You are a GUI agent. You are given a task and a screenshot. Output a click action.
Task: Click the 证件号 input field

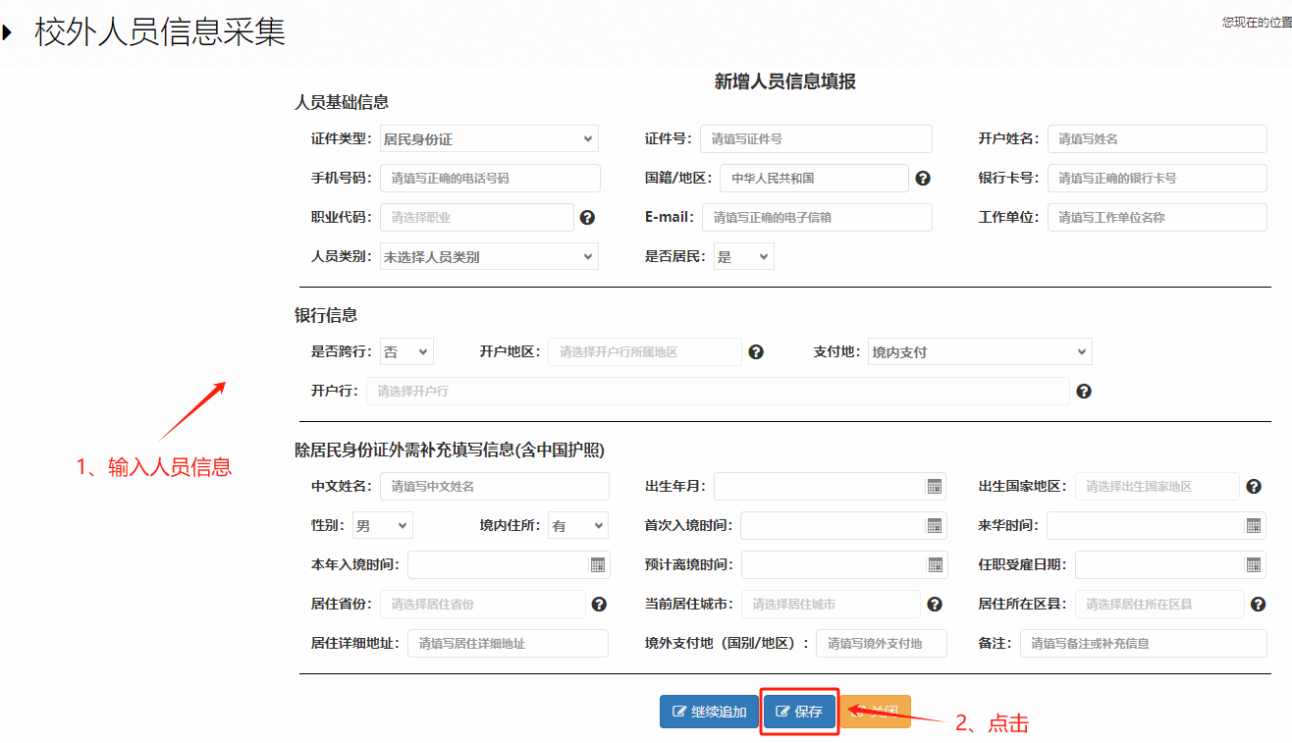click(x=816, y=139)
